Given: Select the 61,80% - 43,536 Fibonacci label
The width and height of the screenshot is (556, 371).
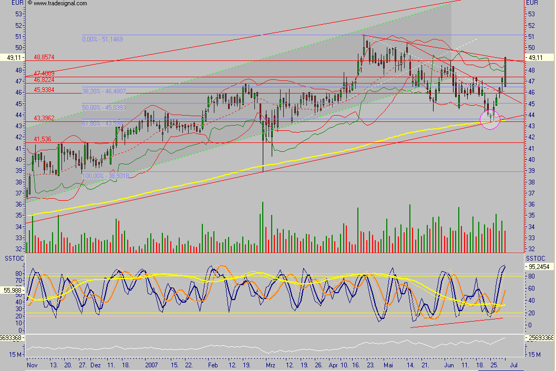Looking at the screenshot, I should pyautogui.click(x=104, y=123).
